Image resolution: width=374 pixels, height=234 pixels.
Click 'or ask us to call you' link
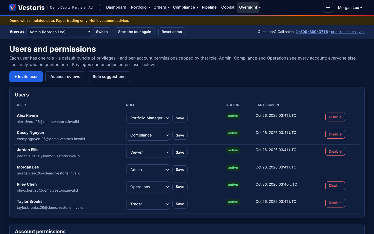348,32
